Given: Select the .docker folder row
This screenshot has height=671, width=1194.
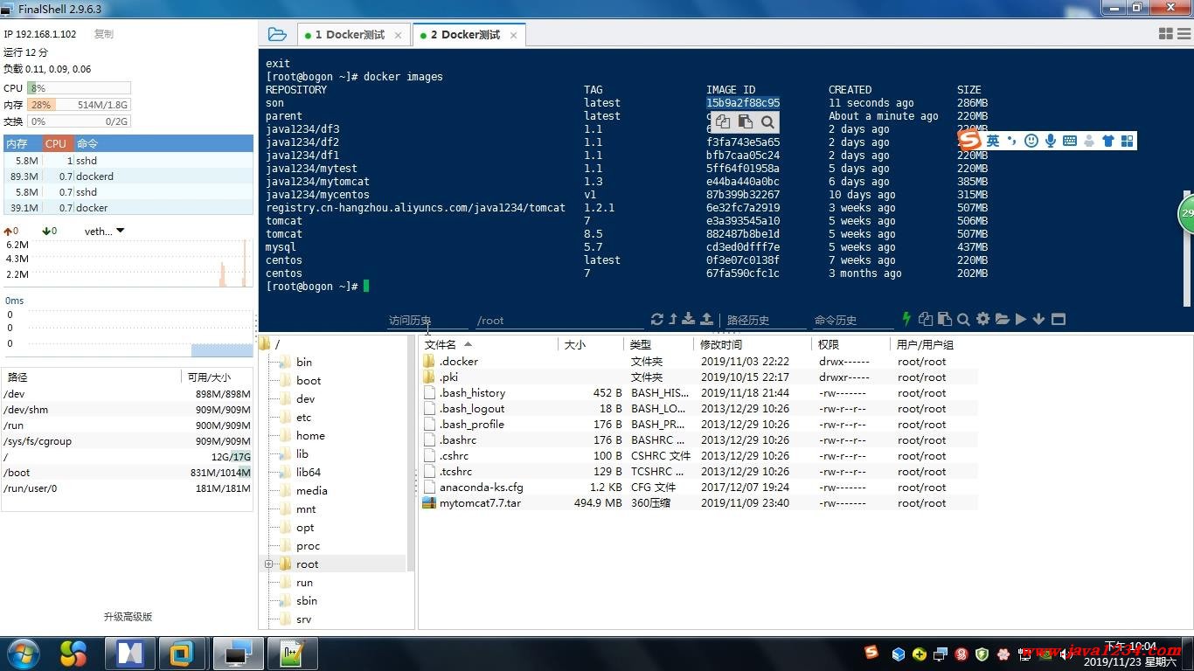Looking at the screenshot, I should point(698,362).
